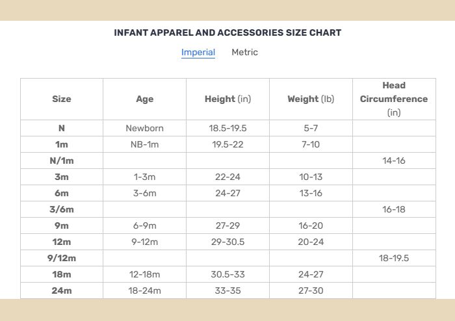Select the '9m' size row label
455x321 pixels.
62,225
